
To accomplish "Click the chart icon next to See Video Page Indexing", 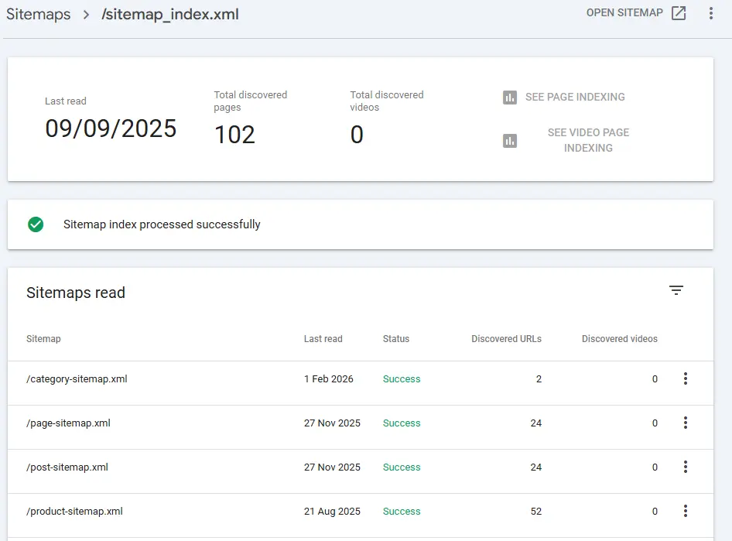I will (509, 141).
